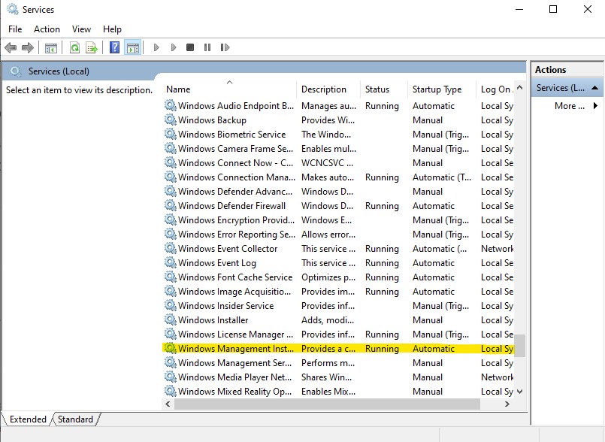Click the Pause Service icon

coord(207,47)
